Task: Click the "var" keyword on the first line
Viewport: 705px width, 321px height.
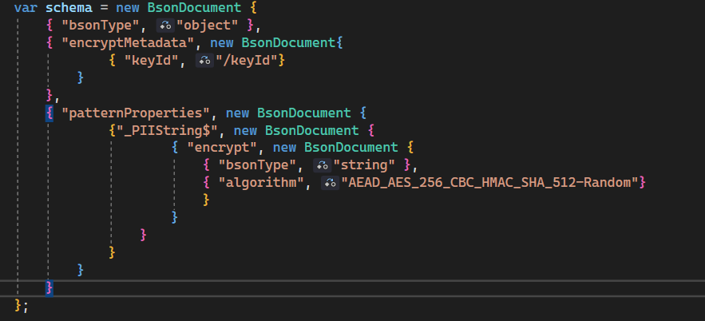Action: (x=24, y=8)
